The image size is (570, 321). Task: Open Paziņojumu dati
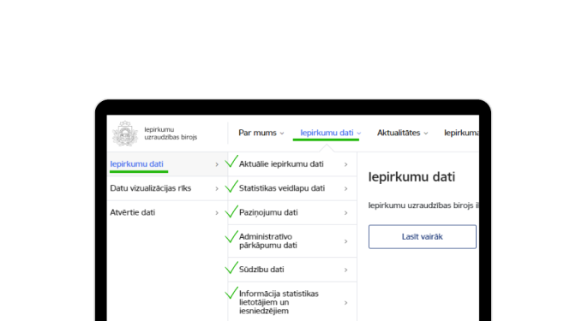pyautogui.click(x=268, y=212)
